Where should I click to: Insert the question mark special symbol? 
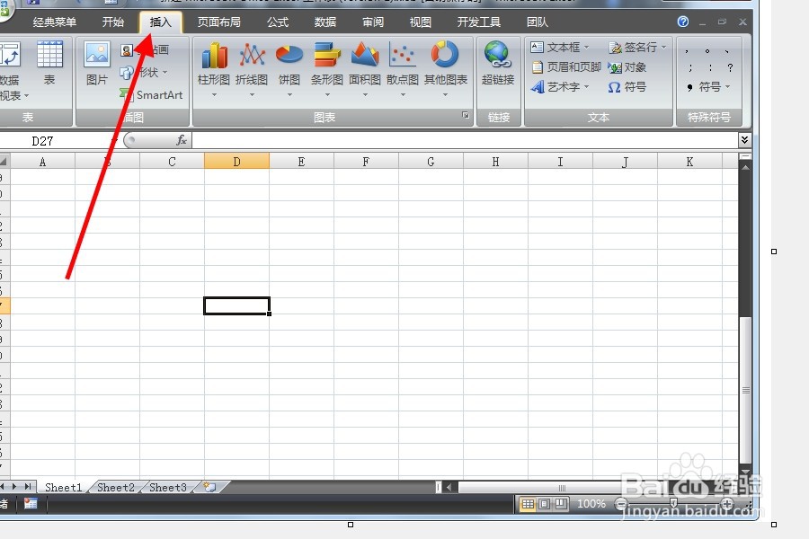tap(730, 67)
